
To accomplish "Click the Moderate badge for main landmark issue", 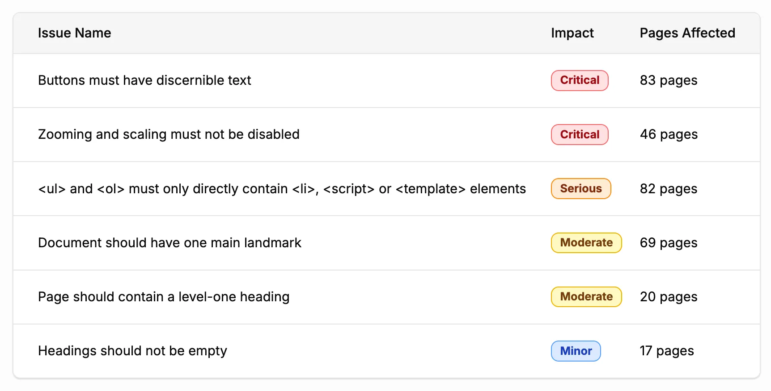I will click(586, 243).
